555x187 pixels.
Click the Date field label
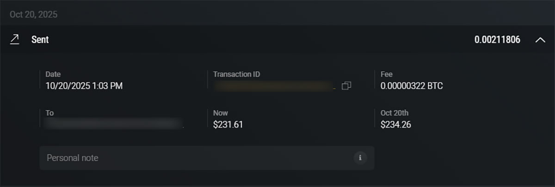53,74
